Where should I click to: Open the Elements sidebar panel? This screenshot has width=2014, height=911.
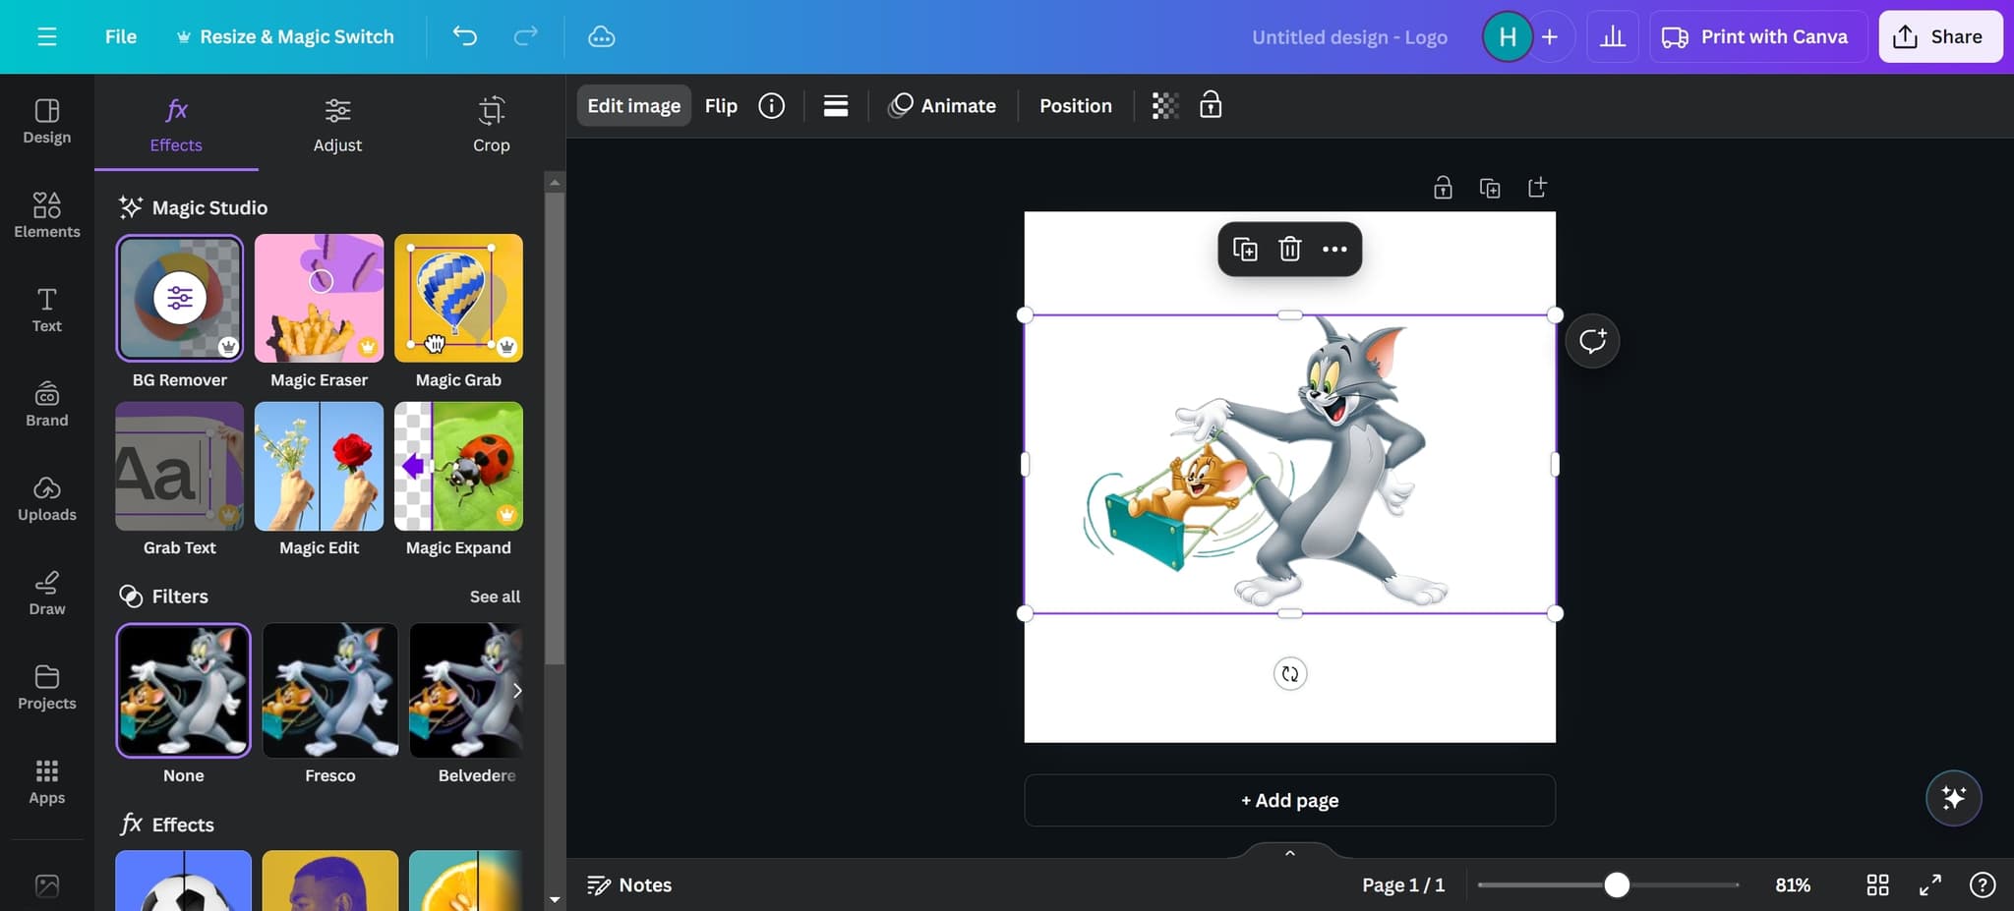[x=46, y=215]
